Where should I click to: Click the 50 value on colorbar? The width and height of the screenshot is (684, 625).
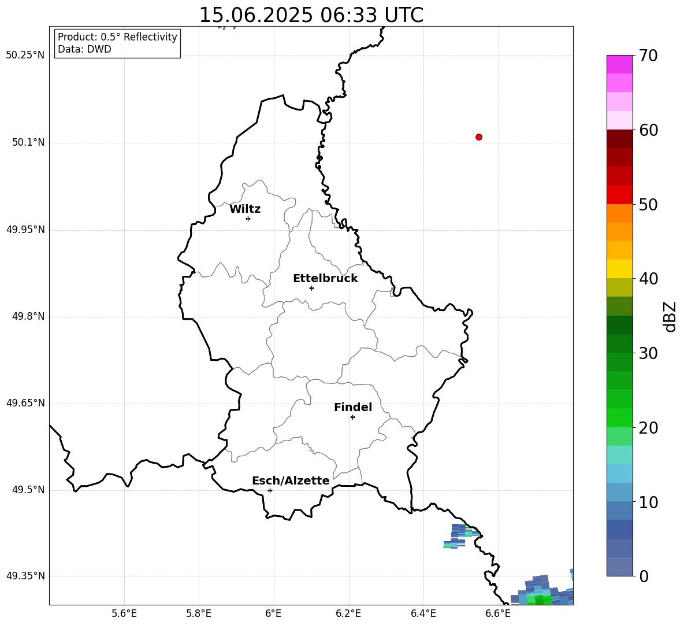coord(648,204)
